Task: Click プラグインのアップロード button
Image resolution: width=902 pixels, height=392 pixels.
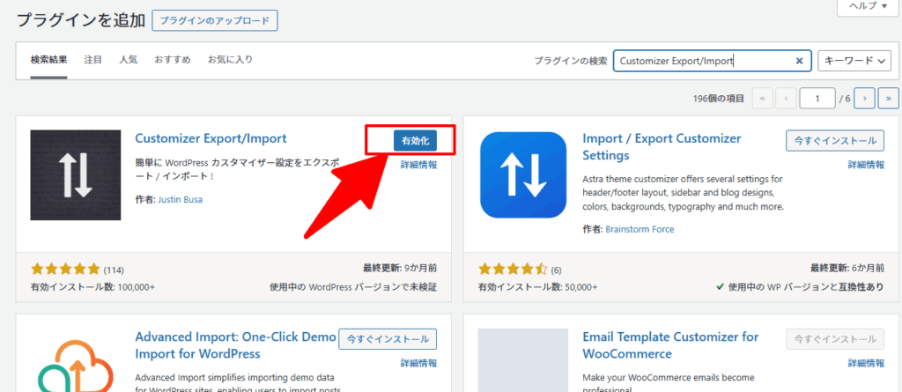Action: pos(215,20)
